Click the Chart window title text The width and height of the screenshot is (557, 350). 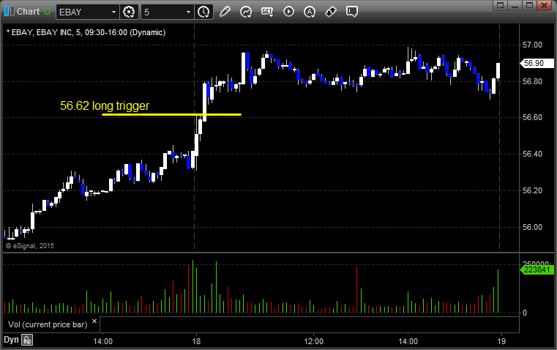28,12
